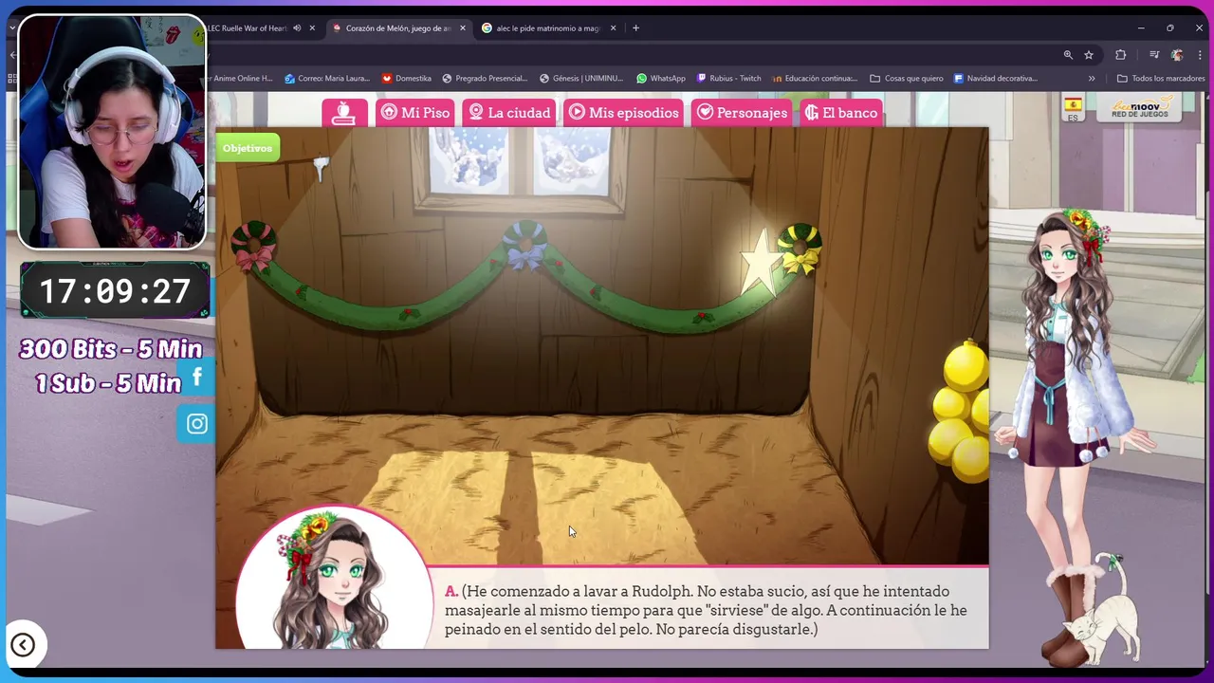Click the zoom magnifier icon in address bar
This screenshot has width=1214, height=683.
[x=1068, y=55]
